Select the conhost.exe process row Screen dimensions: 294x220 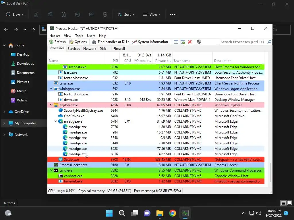[x=156, y=176]
